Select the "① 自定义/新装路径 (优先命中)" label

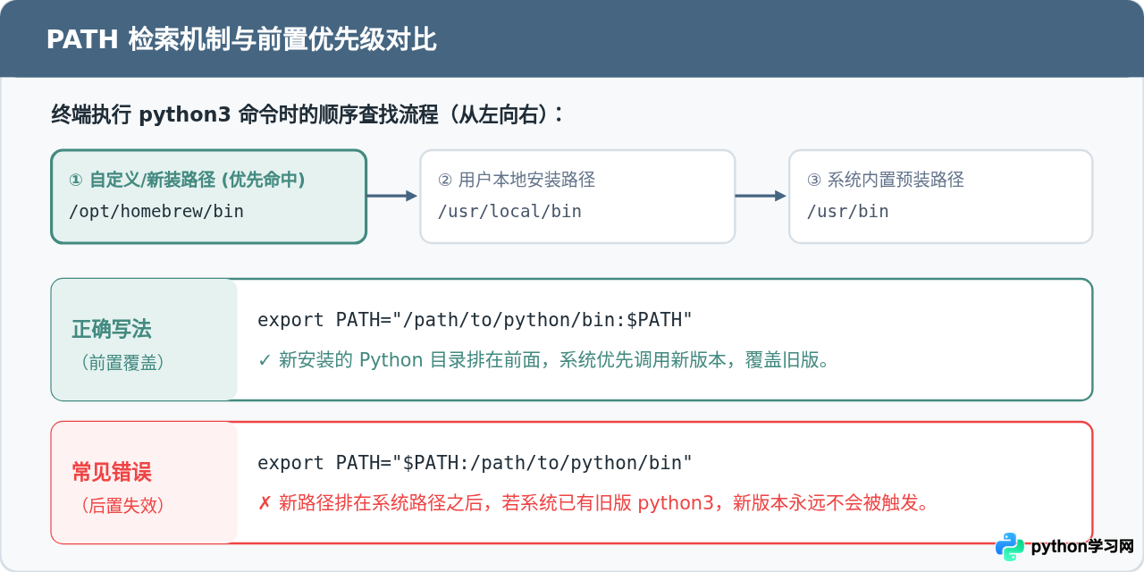click(x=188, y=180)
